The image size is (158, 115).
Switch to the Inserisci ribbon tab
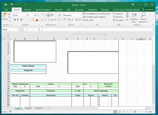pos(27,10)
